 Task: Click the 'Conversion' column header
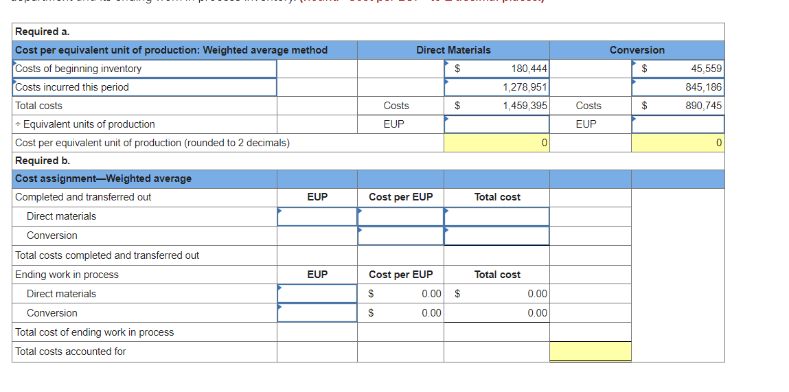637,50
